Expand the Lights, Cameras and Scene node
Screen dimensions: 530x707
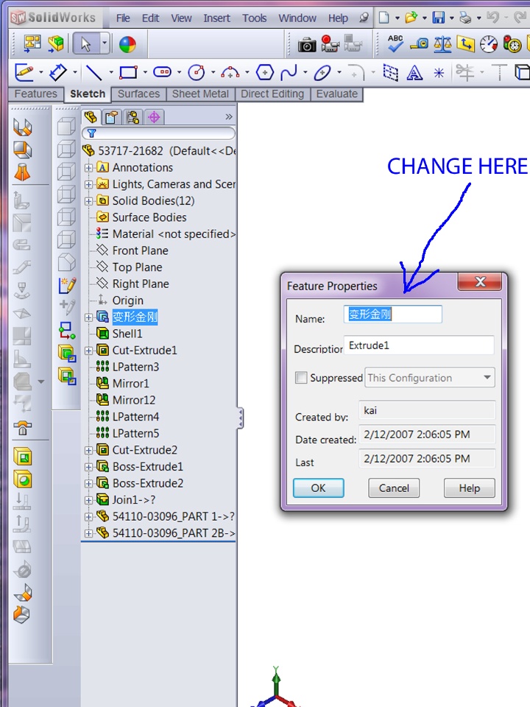click(88, 184)
